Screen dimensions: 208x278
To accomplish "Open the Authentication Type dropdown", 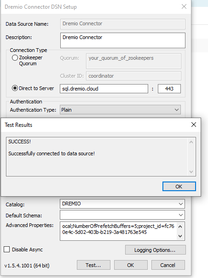I will tap(120, 110).
